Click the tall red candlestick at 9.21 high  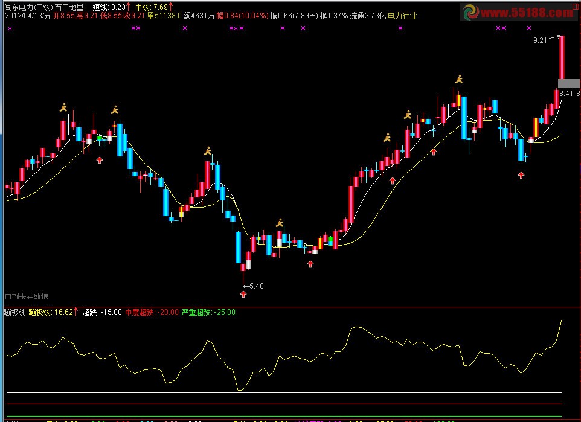click(562, 57)
